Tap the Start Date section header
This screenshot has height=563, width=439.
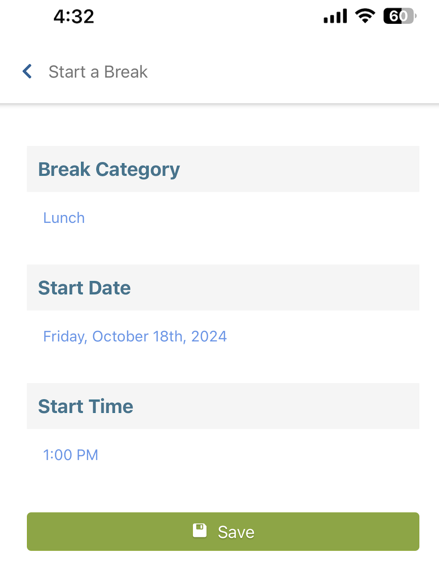pos(223,287)
